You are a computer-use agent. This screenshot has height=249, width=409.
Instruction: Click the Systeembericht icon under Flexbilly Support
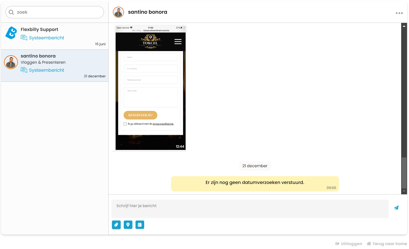point(24,38)
